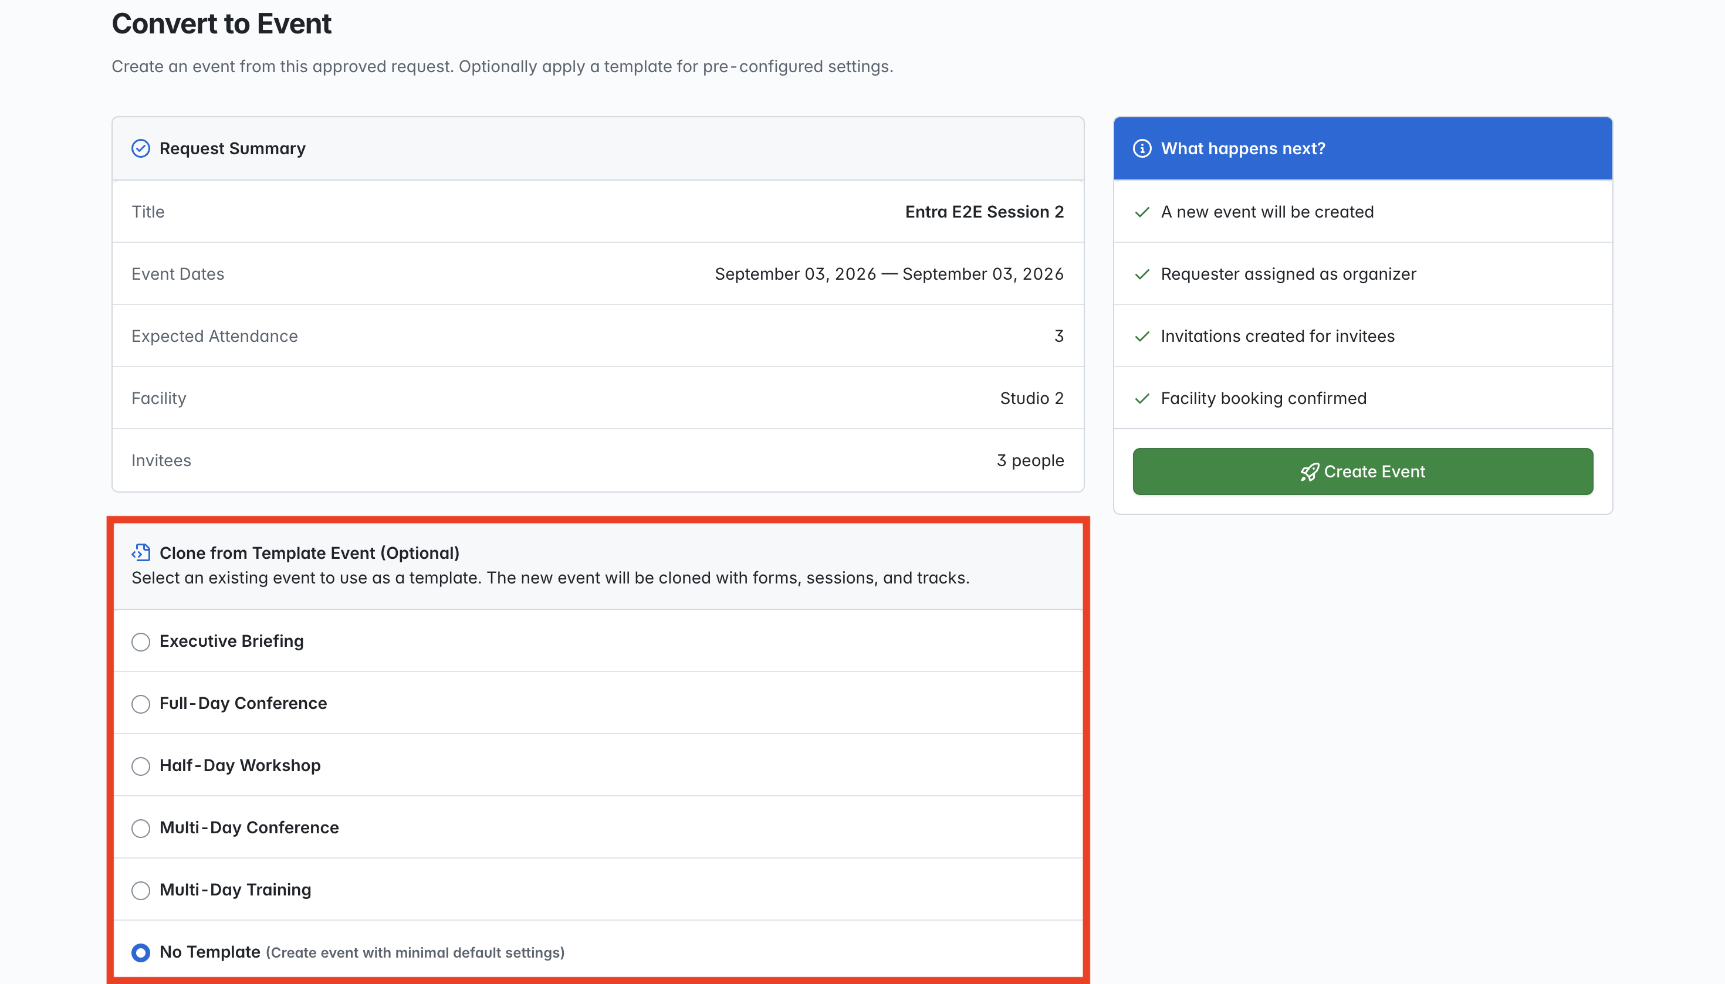Click the Expected Attendance row label
This screenshot has width=1725, height=984.
(214, 337)
